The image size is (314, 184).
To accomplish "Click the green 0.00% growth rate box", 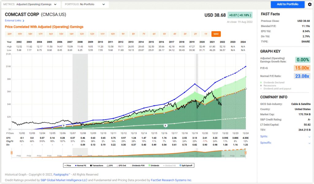I will coord(303,60).
